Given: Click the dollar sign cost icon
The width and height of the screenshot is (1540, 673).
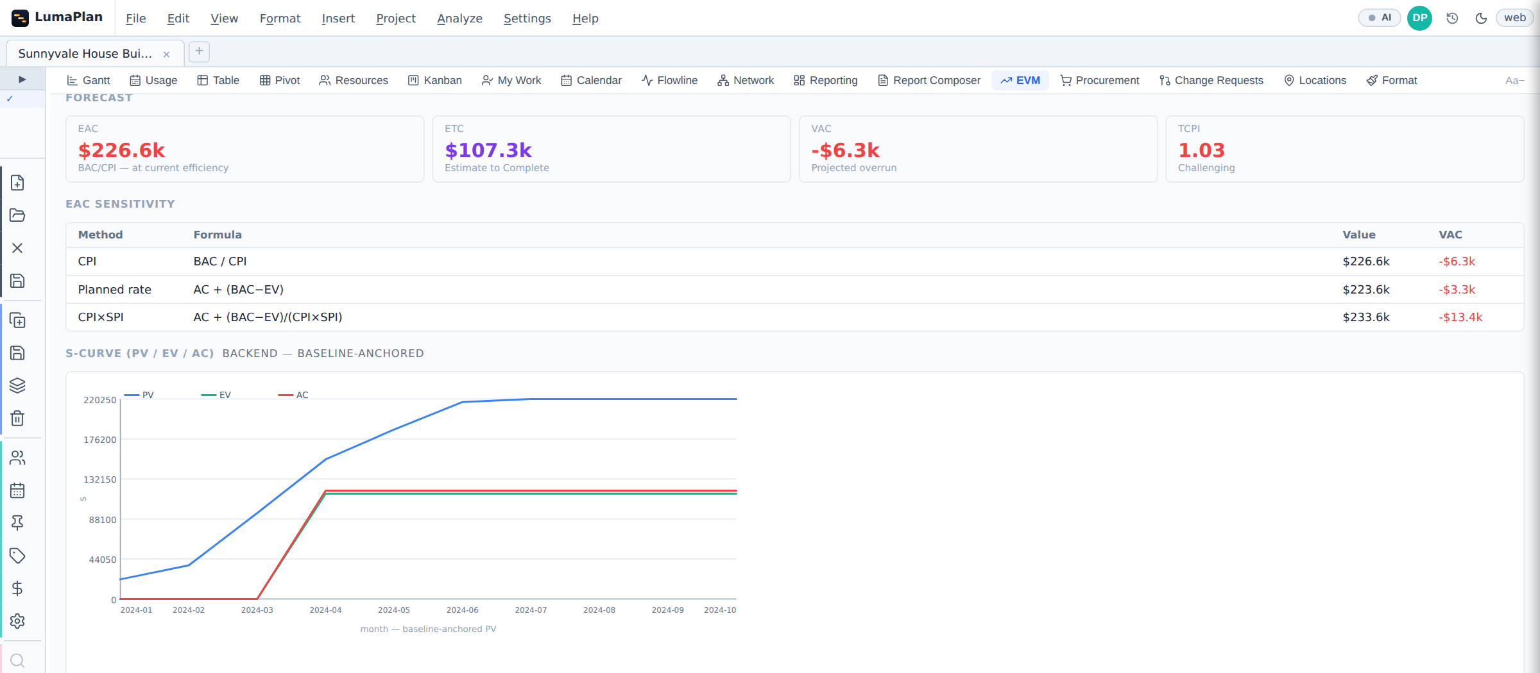Looking at the screenshot, I should coord(17,588).
